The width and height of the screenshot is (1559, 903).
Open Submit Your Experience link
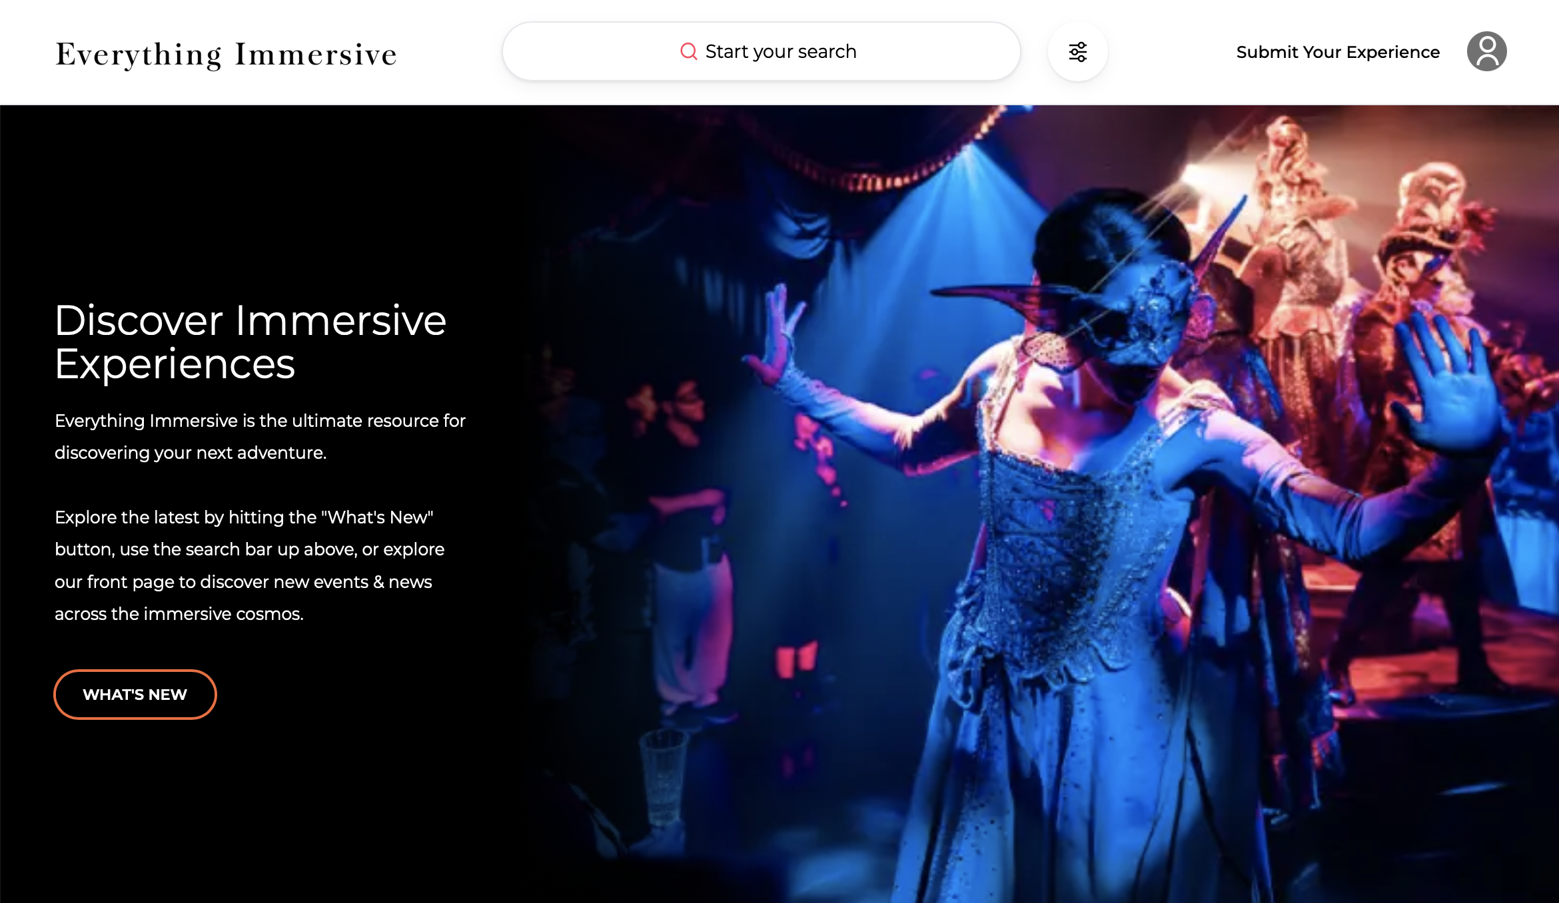point(1338,52)
